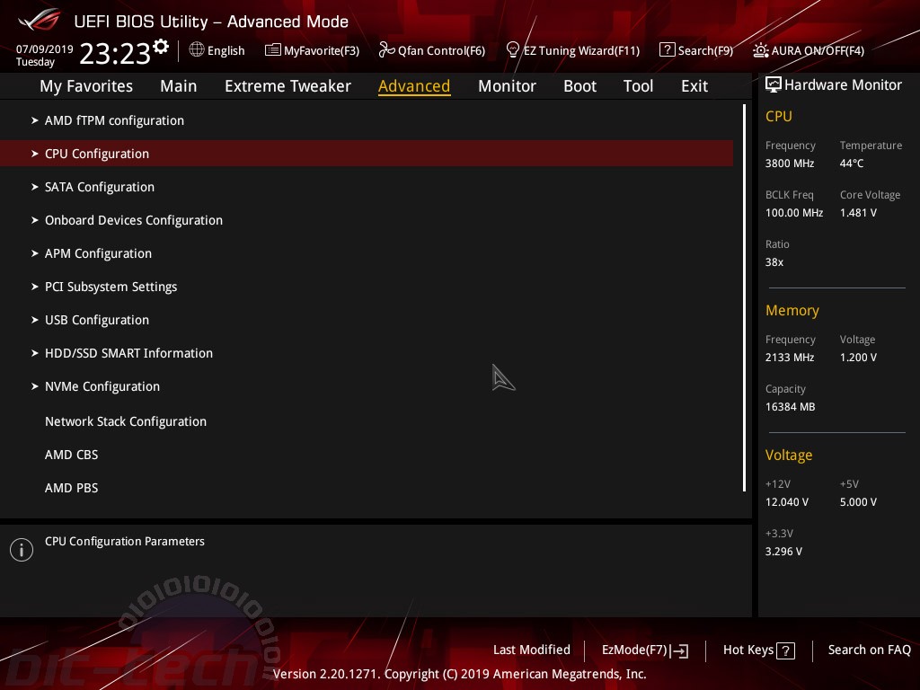Open date and time settings gear
This screenshot has width=920, height=690.
[x=161, y=47]
